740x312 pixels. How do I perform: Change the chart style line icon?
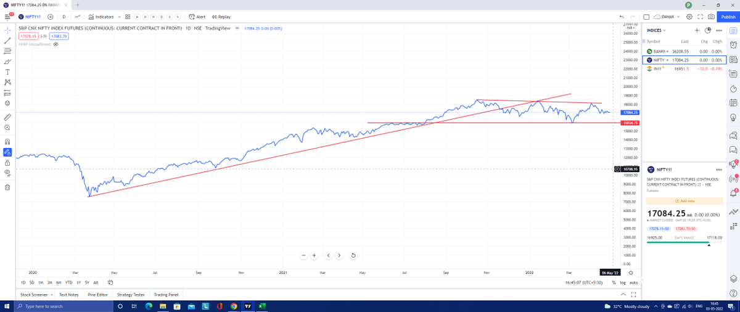tap(78, 17)
